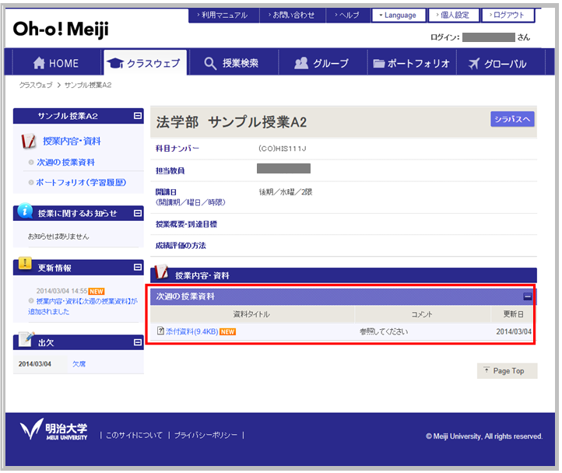Click the 資料タイトル column header

pyautogui.click(x=251, y=314)
